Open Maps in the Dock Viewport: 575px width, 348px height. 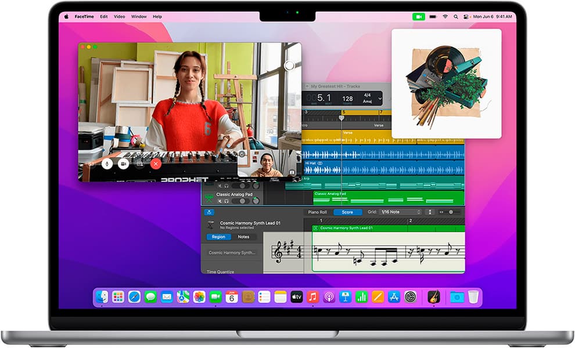183,297
